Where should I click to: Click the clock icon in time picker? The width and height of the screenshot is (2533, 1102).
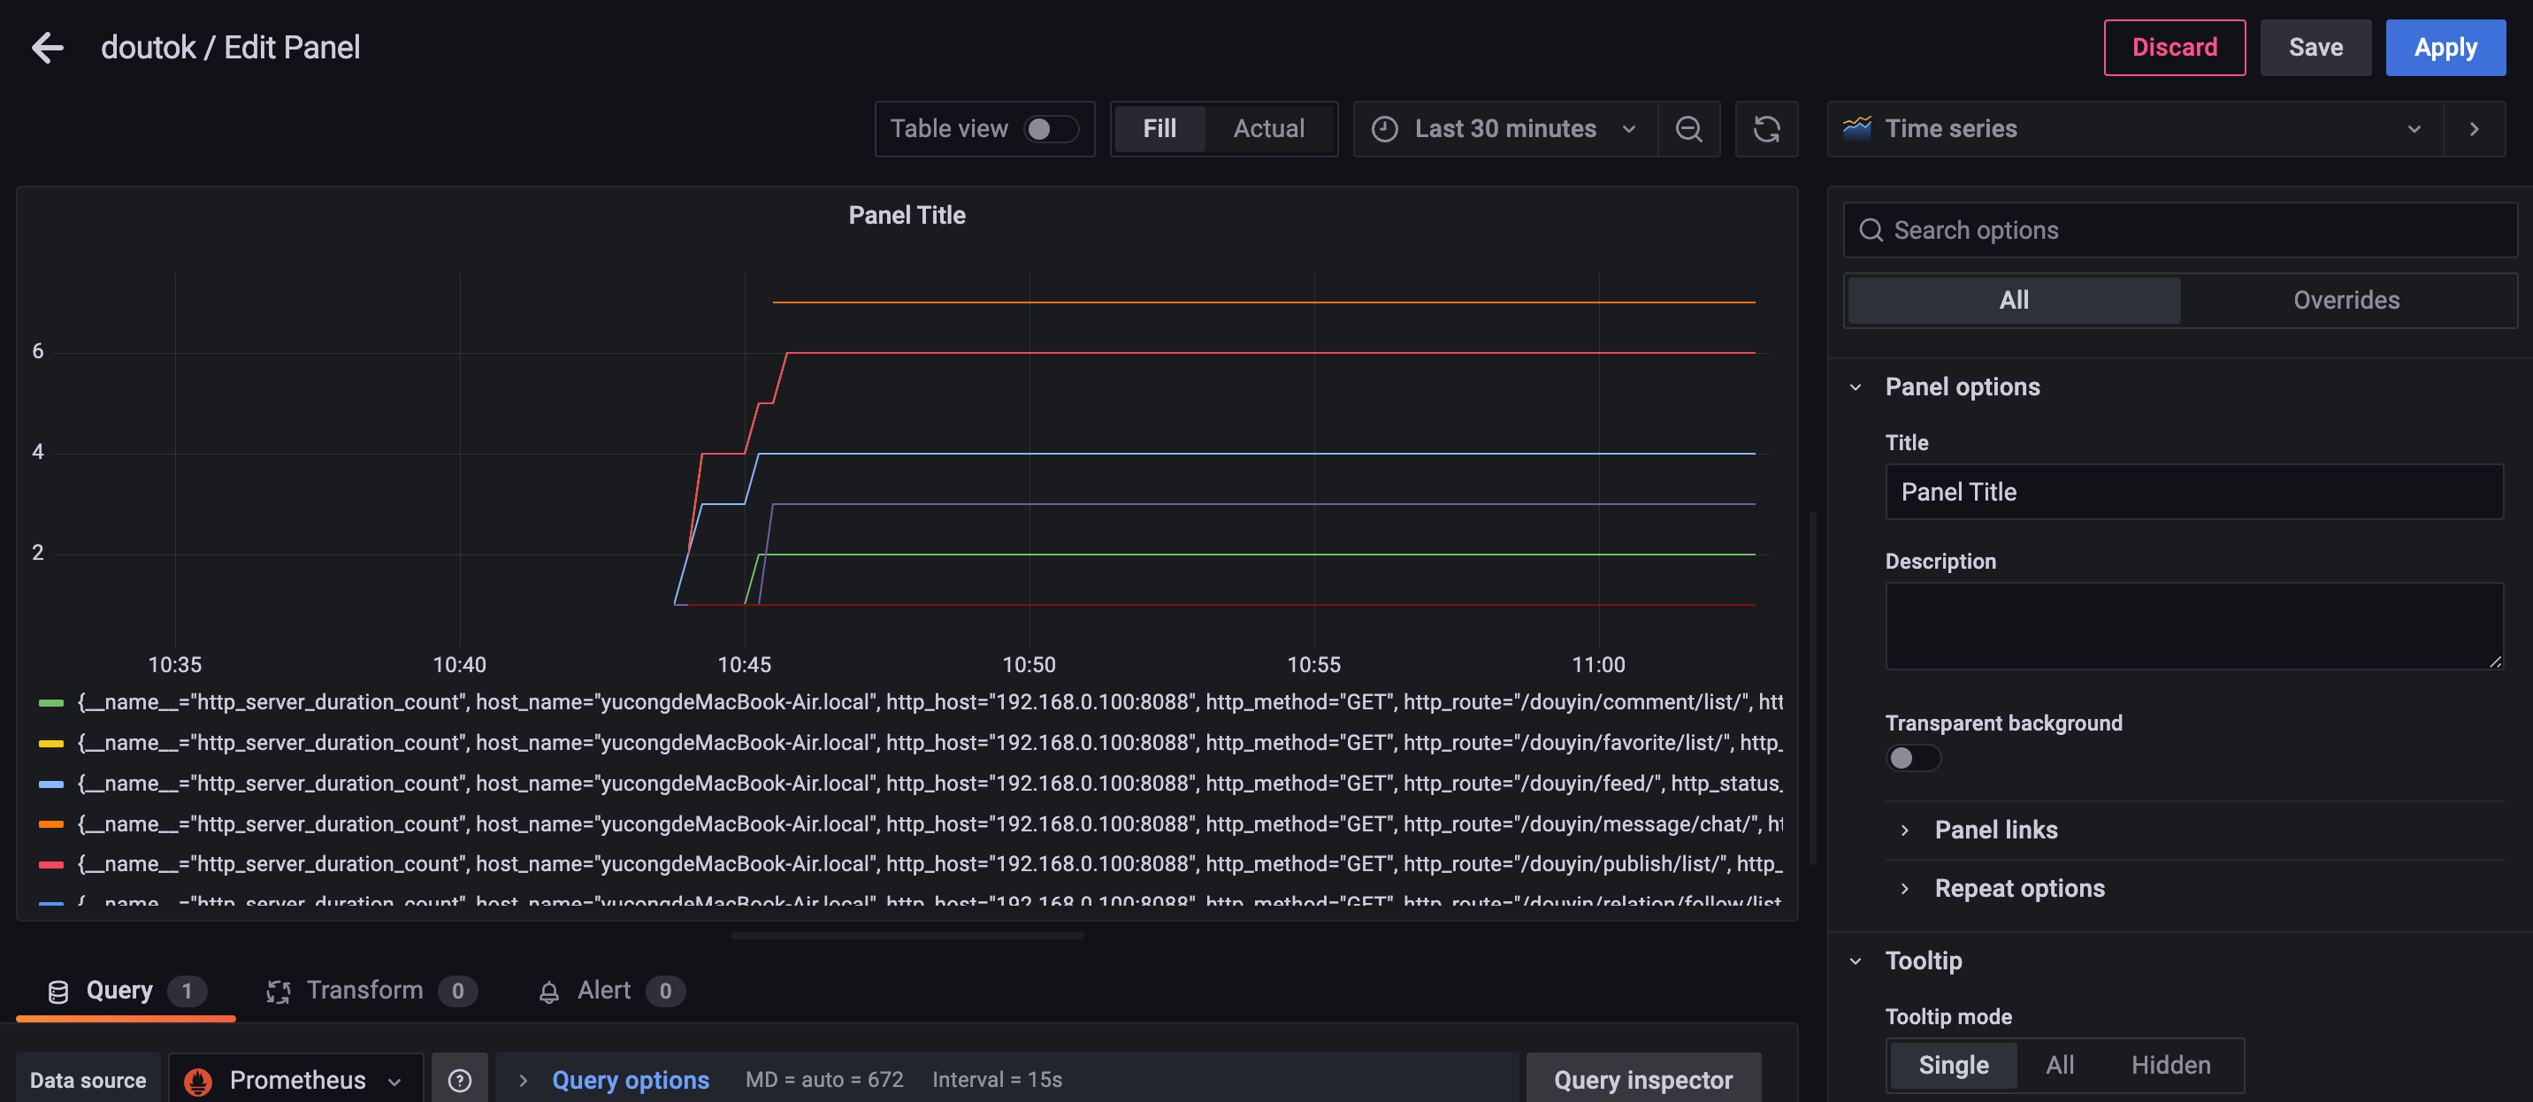point(1384,129)
